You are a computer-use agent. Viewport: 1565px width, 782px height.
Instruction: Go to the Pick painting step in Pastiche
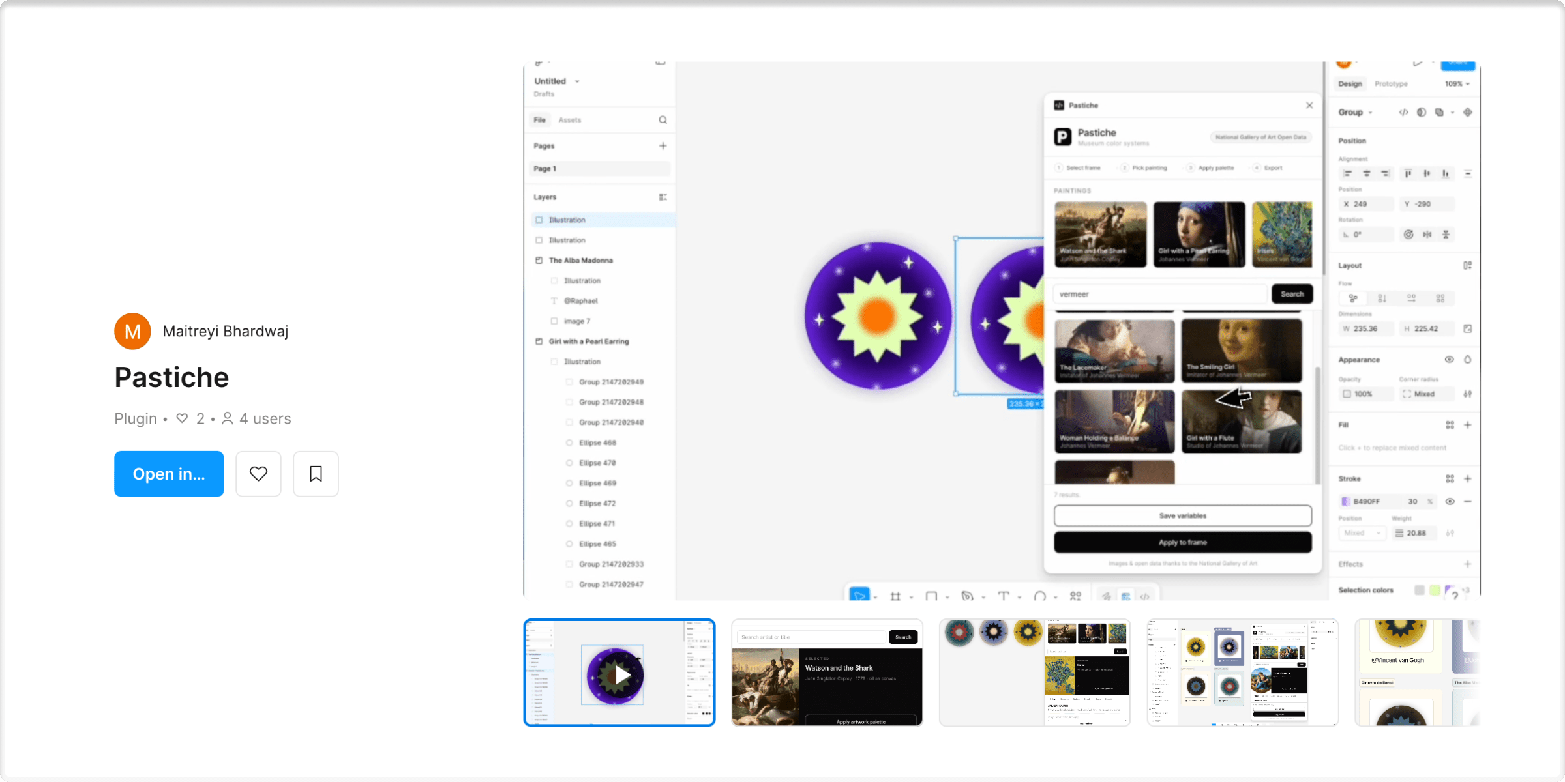1144,168
